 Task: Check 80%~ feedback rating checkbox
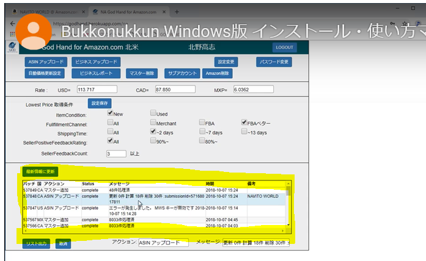(x=202, y=140)
